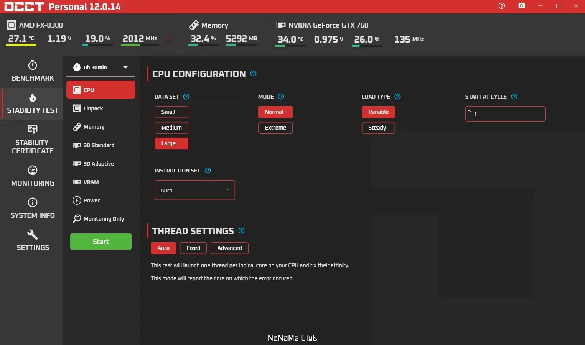Image resolution: width=585 pixels, height=345 pixels.
Task: Set thread settings to Auto
Action: pos(163,248)
